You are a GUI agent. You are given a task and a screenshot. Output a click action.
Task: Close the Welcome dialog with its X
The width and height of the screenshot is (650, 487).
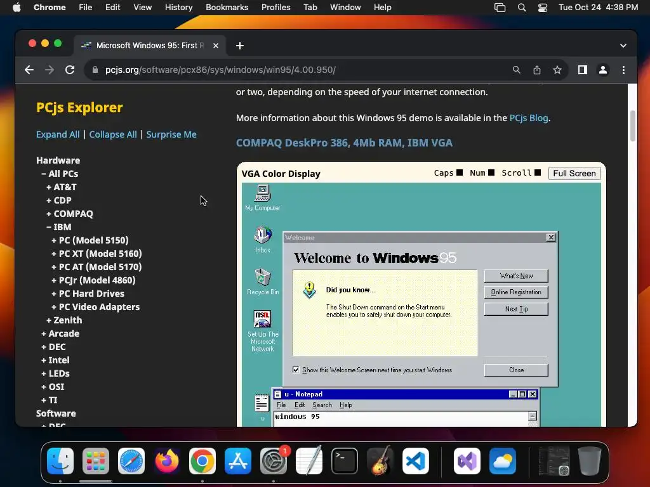pyautogui.click(x=550, y=237)
